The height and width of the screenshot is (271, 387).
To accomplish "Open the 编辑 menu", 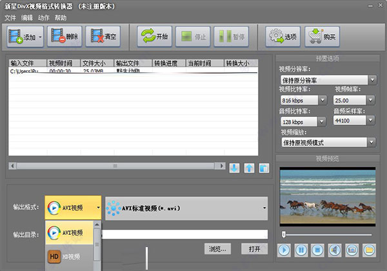I will click(x=27, y=18).
